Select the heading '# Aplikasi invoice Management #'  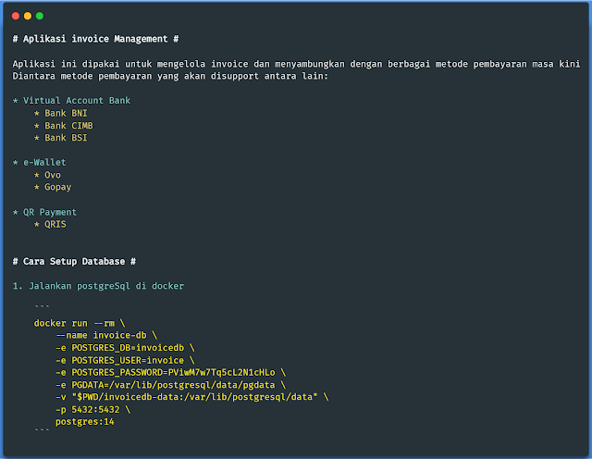(x=95, y=39)
